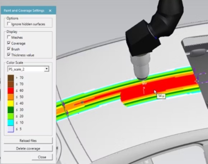Select the cyan ≤ 10 swatch

11,122
